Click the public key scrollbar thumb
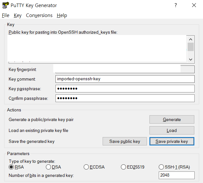The image size is (203, 183). coord(190,47)
